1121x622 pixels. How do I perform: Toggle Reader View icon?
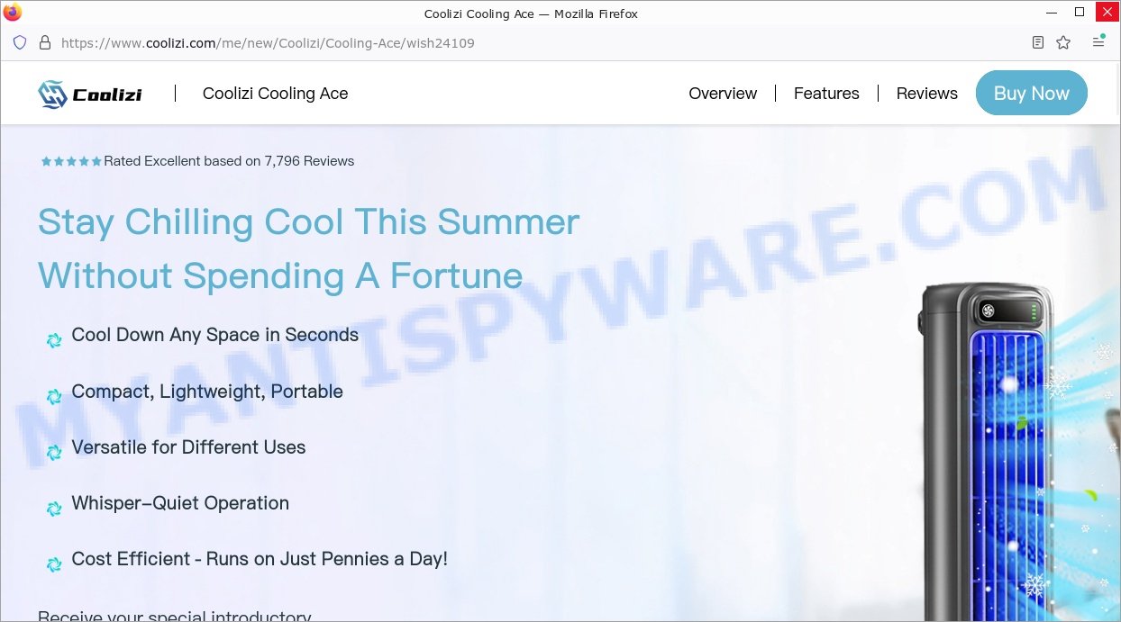tap(1038, 42)
